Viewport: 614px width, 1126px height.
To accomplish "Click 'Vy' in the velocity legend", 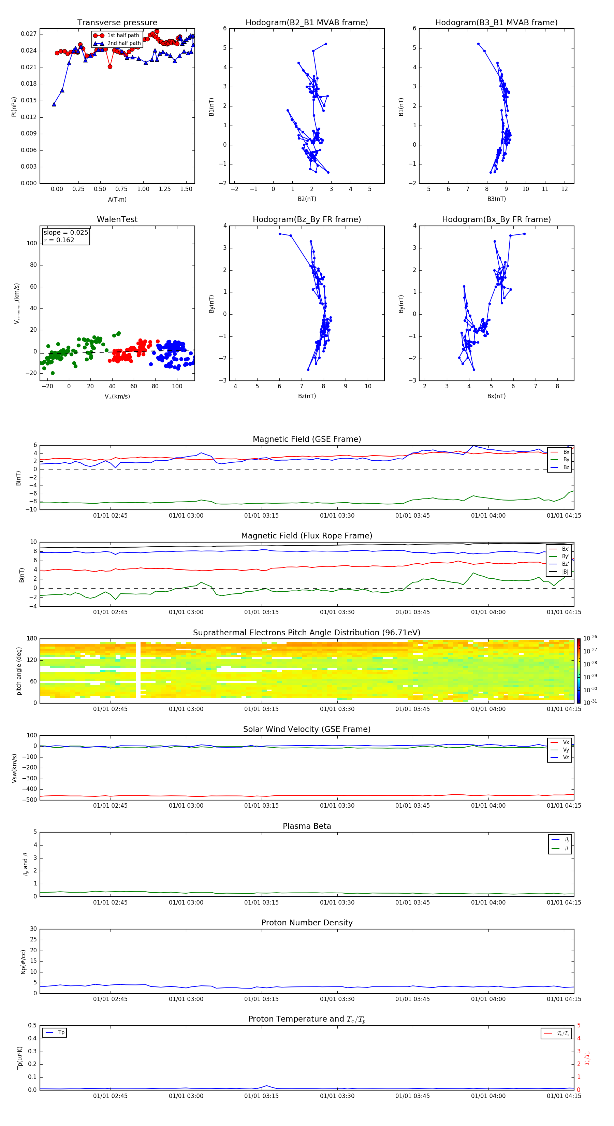I will point(566,750).
